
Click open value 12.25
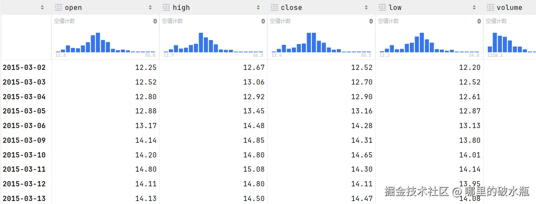(x=146, y=67)
